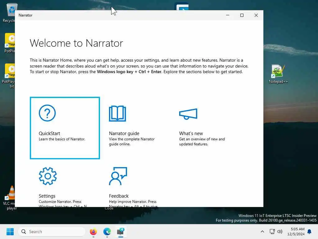Screen dimensions: 318x239
Task: Click 'Get an overview of new and updated features.'
Action: click(x=202, y=142)
